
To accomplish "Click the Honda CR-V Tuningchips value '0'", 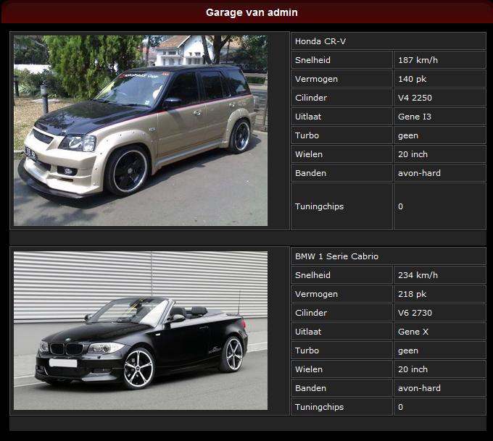I will click(x=400, y=206).
